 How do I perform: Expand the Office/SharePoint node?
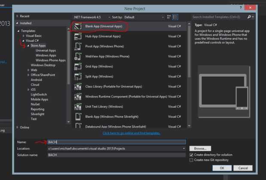28,75
